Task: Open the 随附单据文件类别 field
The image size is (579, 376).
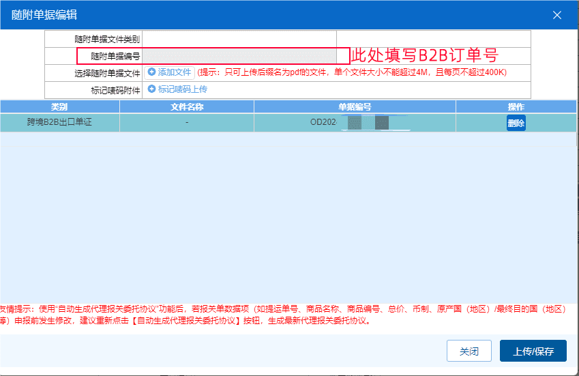Action: (x=239, y=39)
